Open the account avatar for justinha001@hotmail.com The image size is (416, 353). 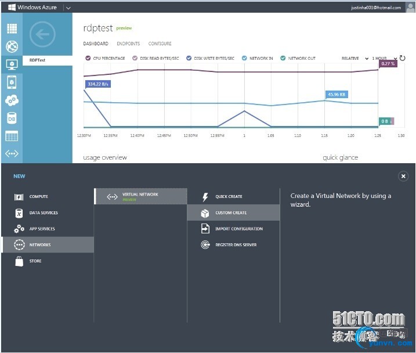410,7
